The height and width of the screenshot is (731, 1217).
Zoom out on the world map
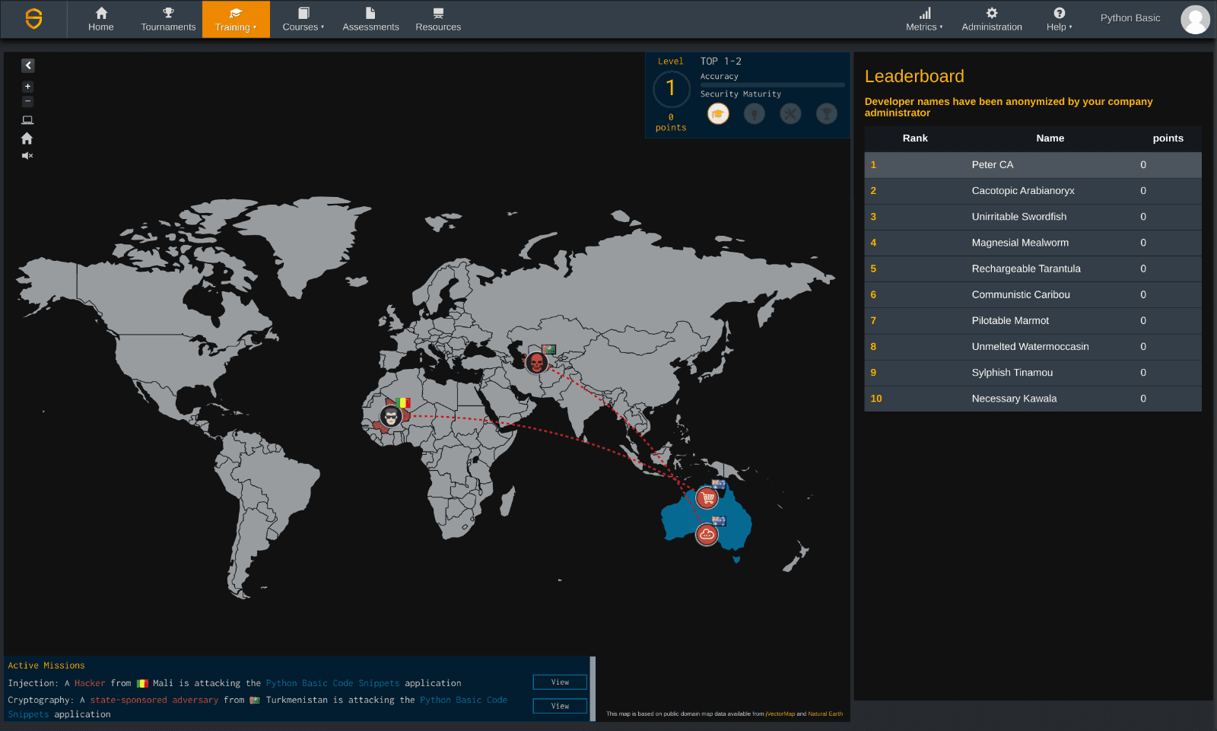pos(28,101)
